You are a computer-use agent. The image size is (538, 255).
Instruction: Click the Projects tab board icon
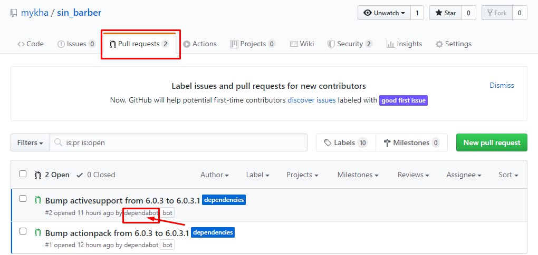[234, 44]
